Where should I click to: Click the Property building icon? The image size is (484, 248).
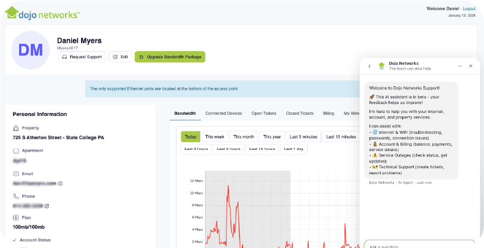[15, 128]
